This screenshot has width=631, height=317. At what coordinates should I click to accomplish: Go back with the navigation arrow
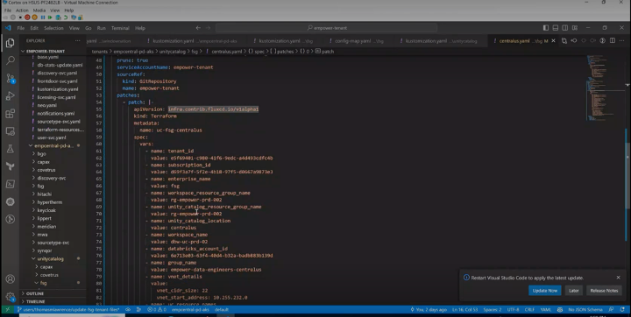tap(198, 28)
